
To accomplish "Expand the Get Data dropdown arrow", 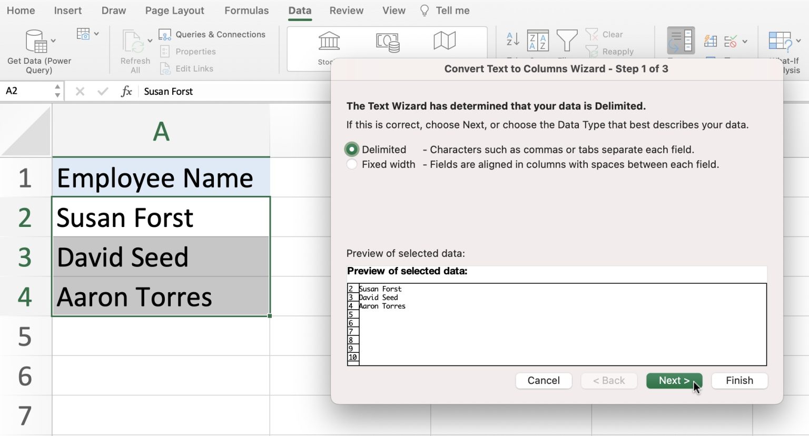I will [53, 41].
